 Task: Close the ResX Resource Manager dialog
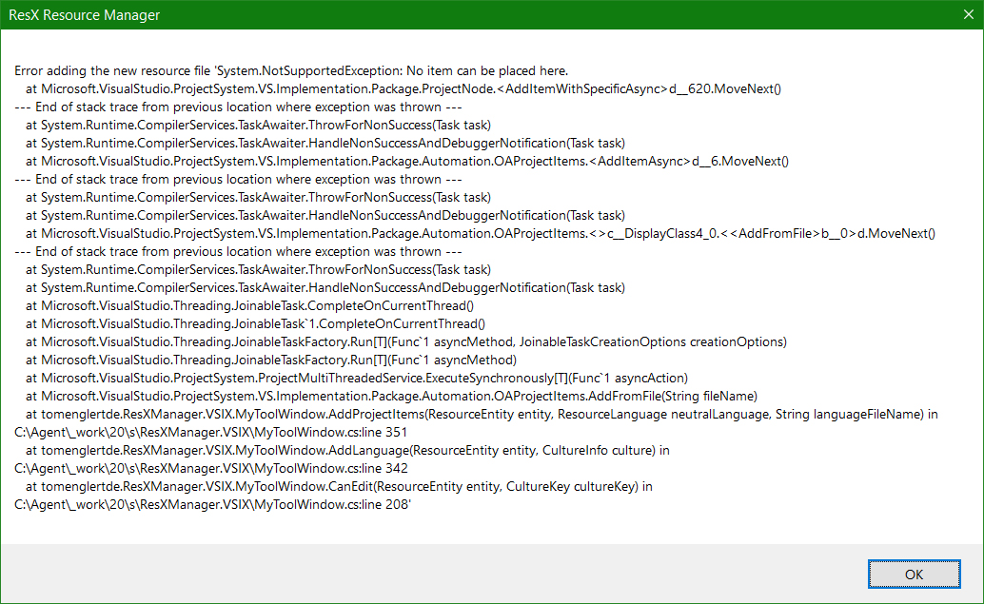click(x=967, y=14)
